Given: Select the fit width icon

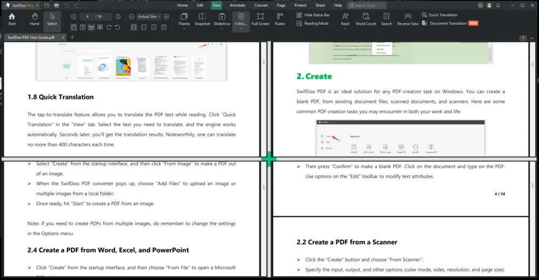Looking at the screenshot, I should pos(144,27).
